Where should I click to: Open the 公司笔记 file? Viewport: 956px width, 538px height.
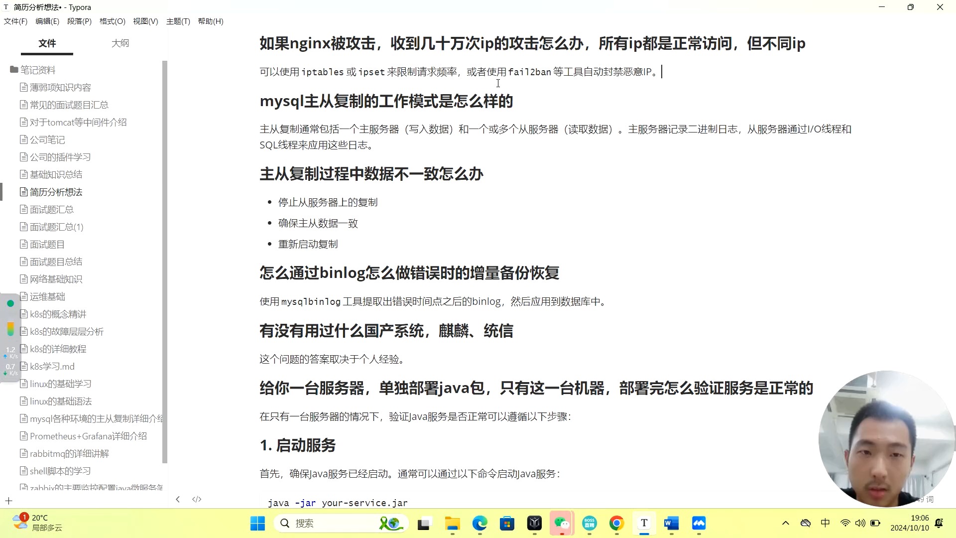tap(42, 140)
